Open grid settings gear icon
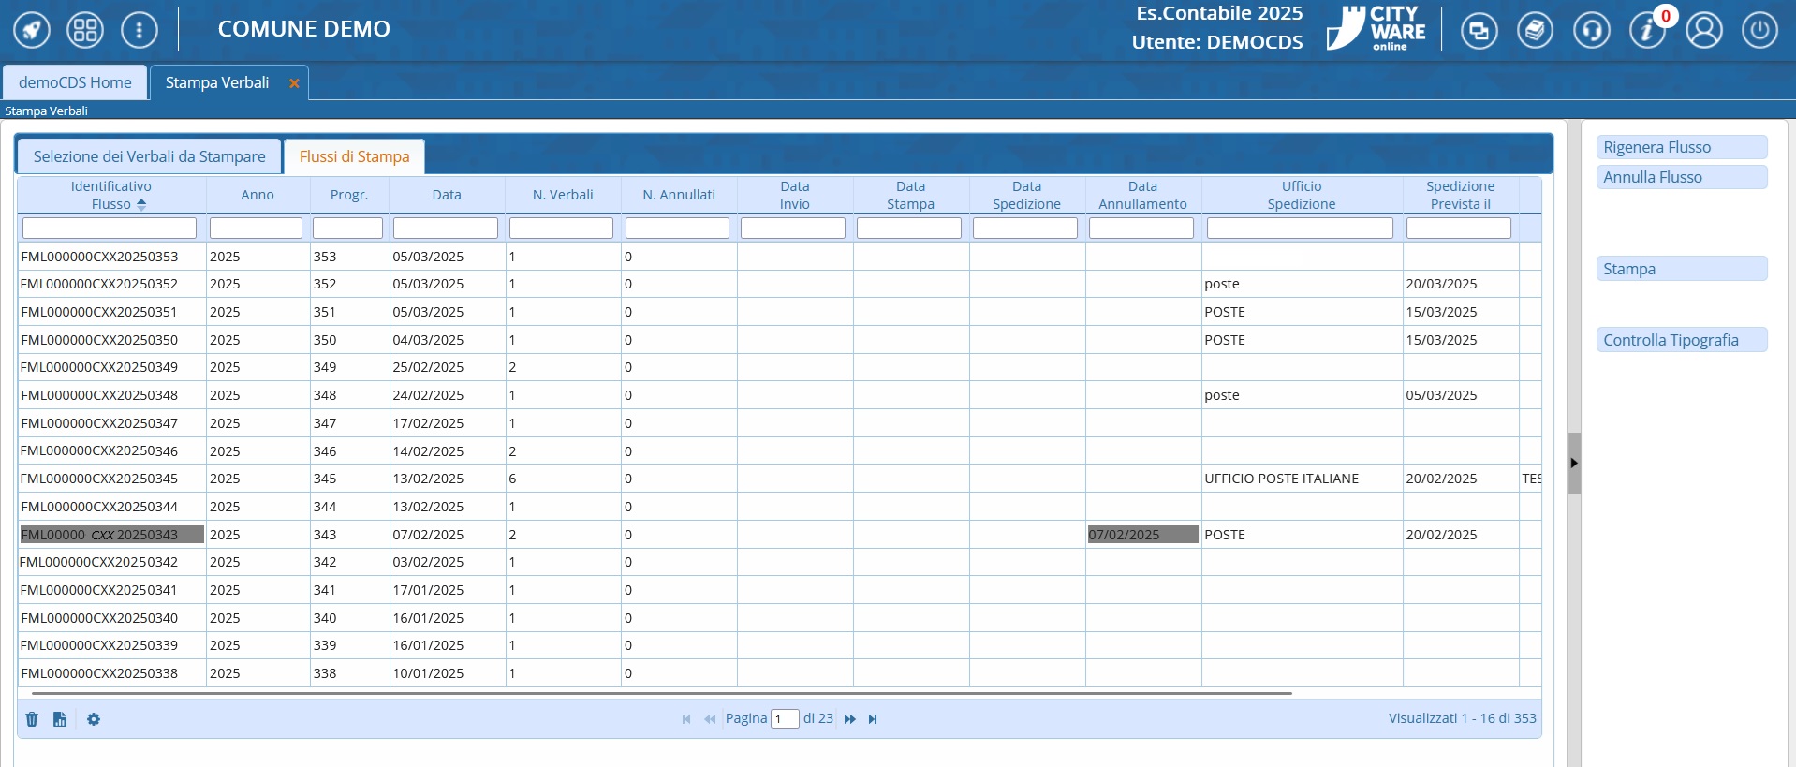Viewport: 1796px width, 767px height. pos(94,719)
